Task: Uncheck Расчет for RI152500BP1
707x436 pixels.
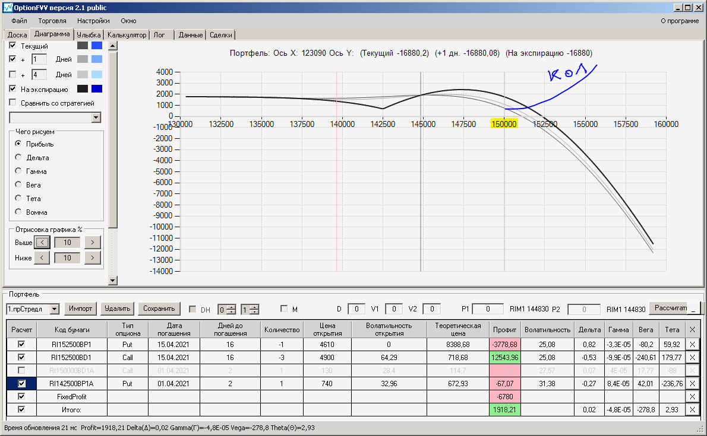Action: [21, 344]
